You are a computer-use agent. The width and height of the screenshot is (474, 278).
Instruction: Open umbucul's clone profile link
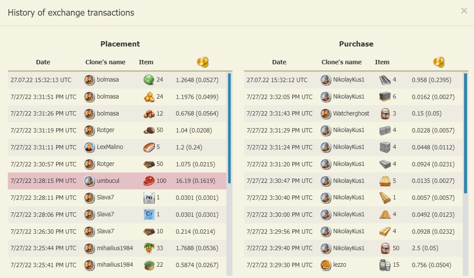point(108,181)
